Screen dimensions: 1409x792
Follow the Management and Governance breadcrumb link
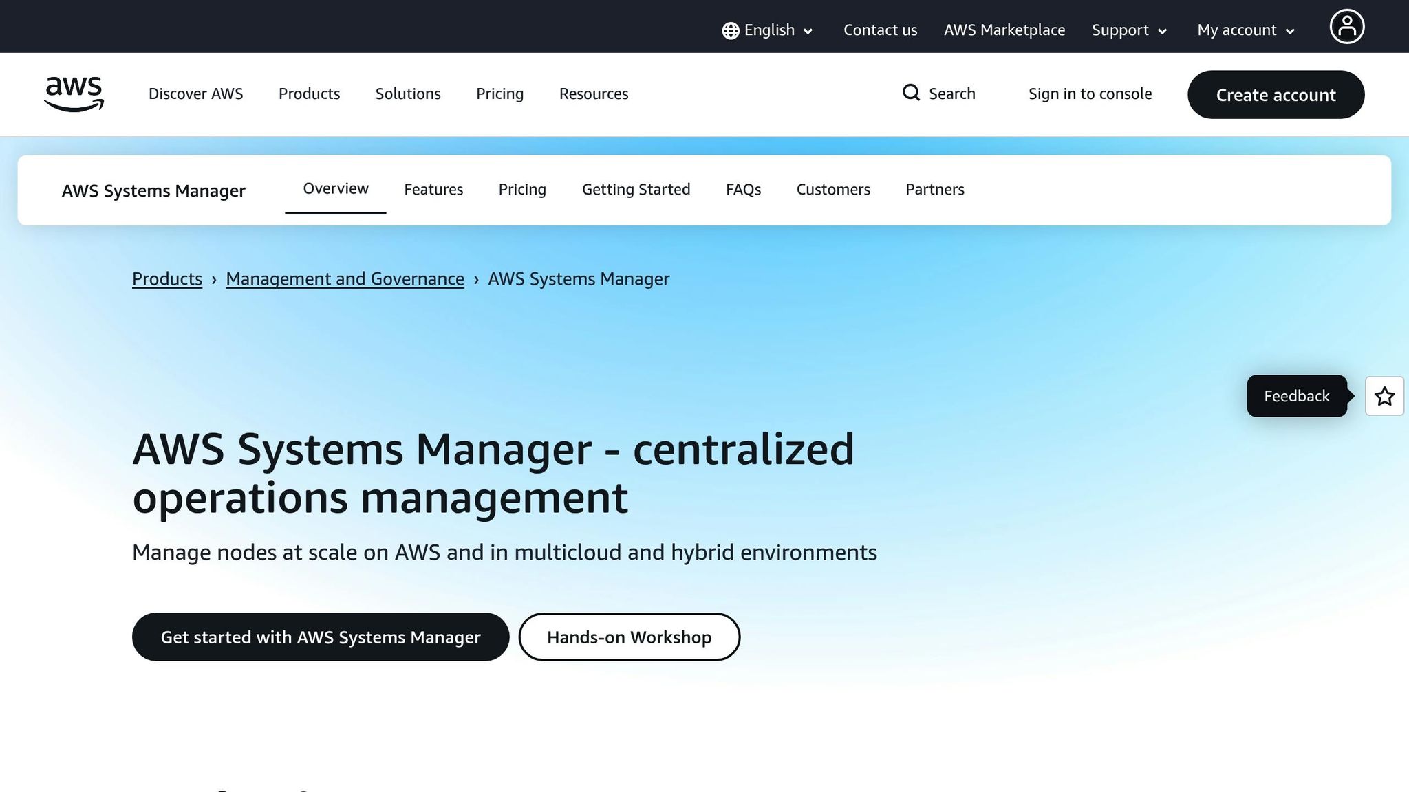(x=345, y=279)
